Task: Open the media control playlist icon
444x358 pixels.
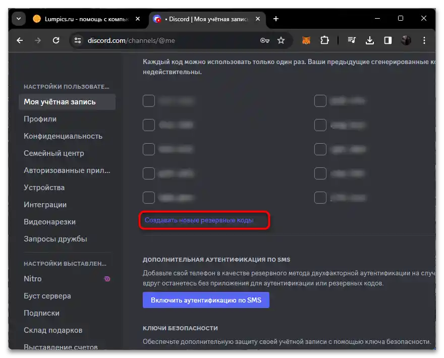Action: tap(352, 40)
